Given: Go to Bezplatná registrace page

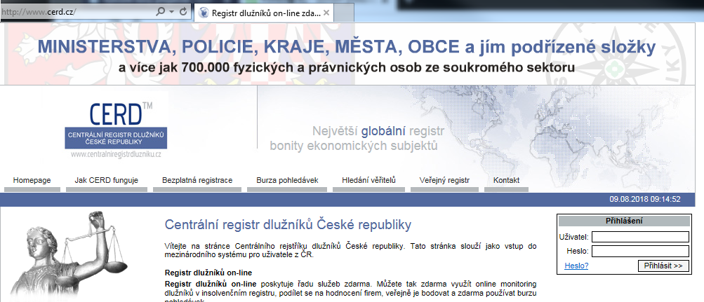Looking at the screenshot, I should 197,181.
